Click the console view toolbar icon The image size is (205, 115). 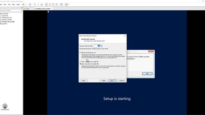[x=61, y=4]
